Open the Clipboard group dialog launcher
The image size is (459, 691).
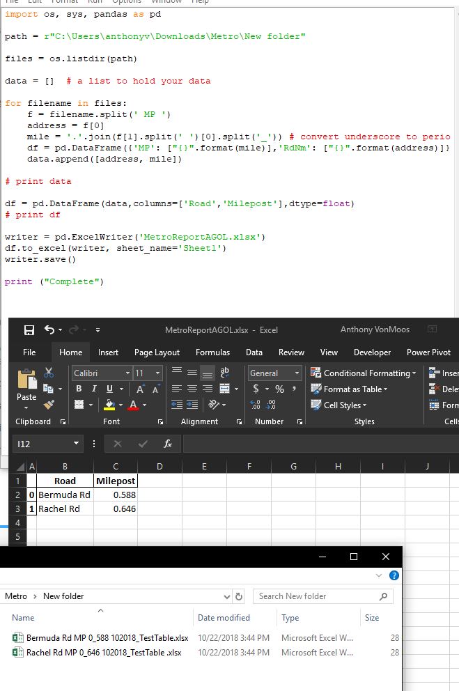(x=63, y=421)
